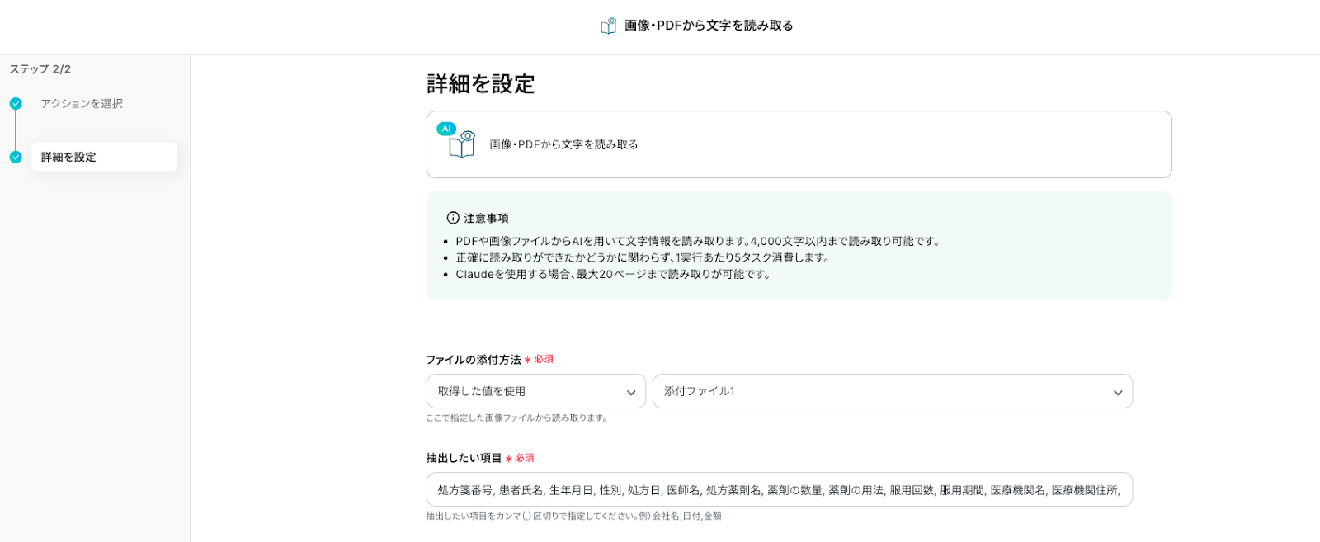Click the book icon in the top header
Viewport: 1320px width, 542px height.
click(x=609, y=26)
